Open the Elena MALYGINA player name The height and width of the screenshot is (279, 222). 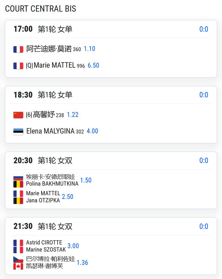pyautogui.click(x=50, y=131)
